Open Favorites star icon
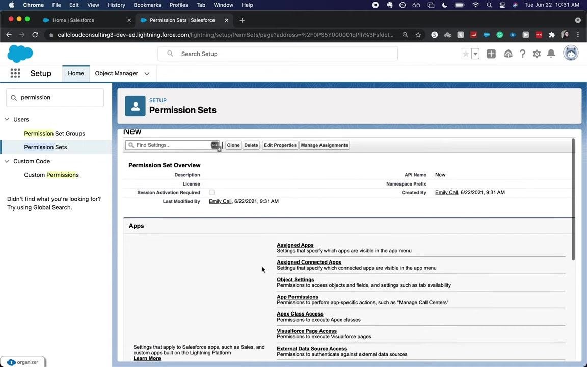 [x=466, y=54]
